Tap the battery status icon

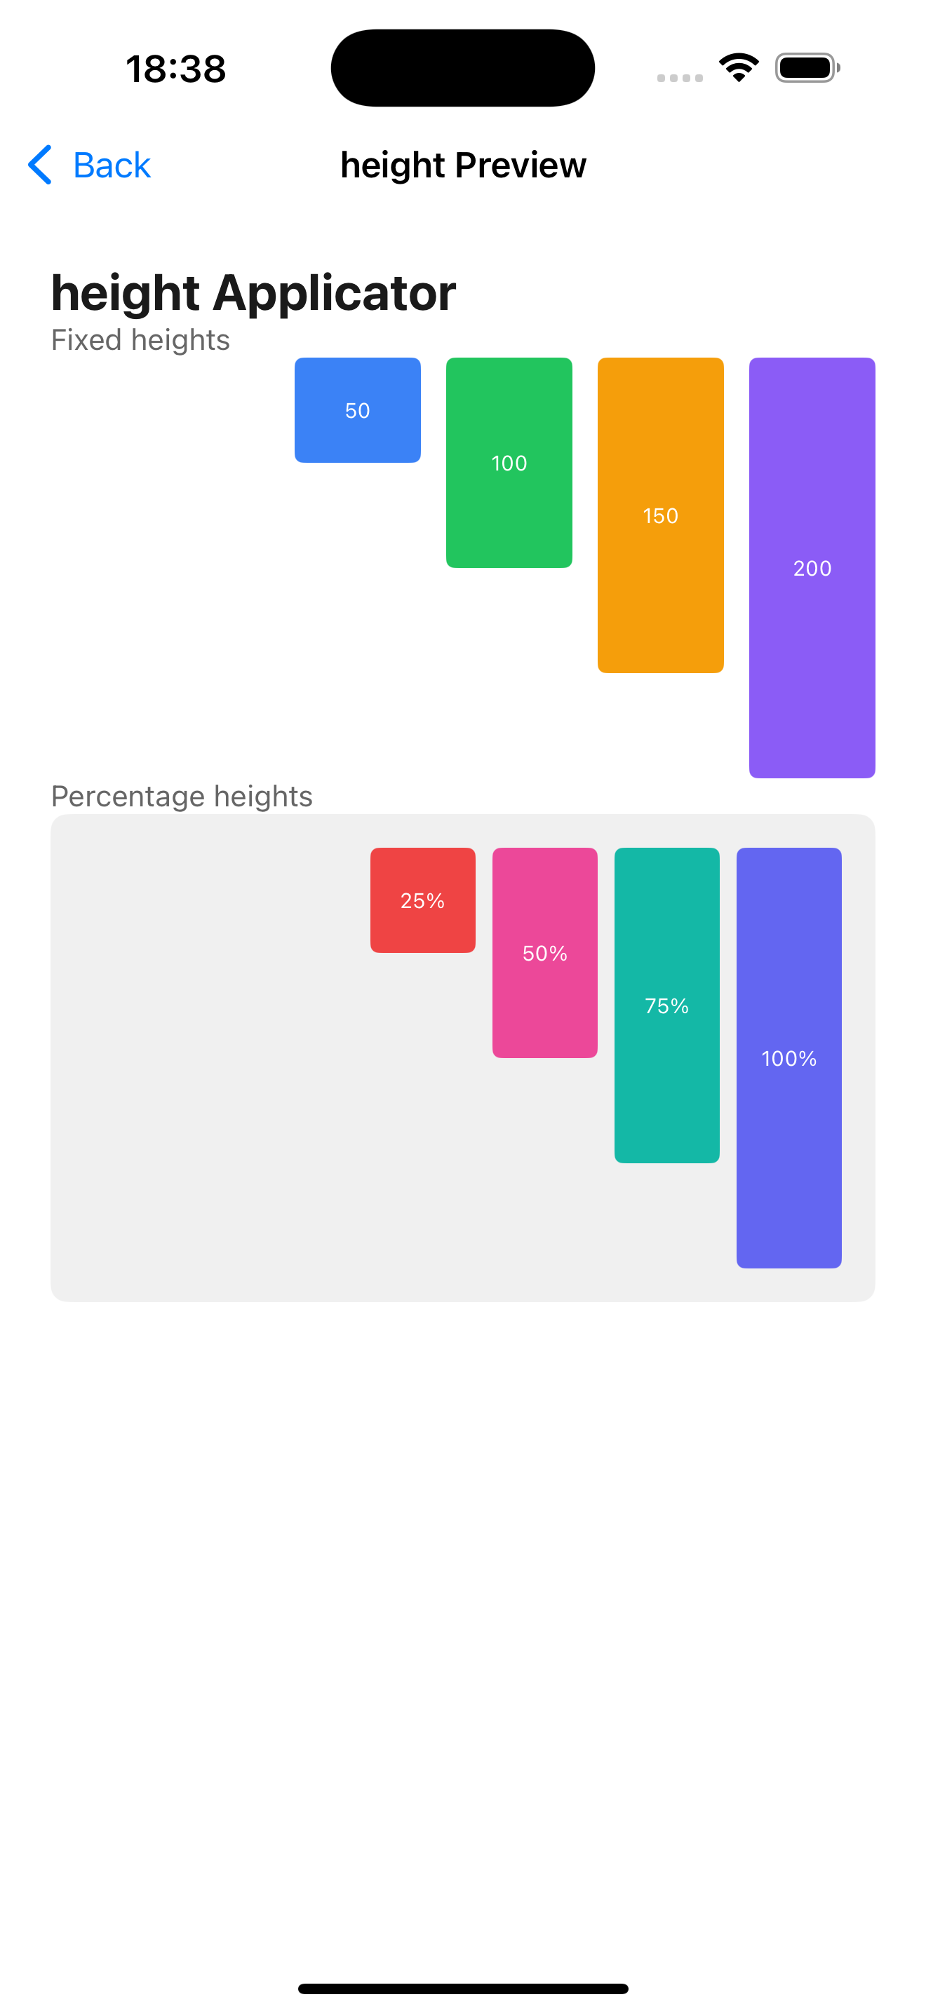(807, 68)
